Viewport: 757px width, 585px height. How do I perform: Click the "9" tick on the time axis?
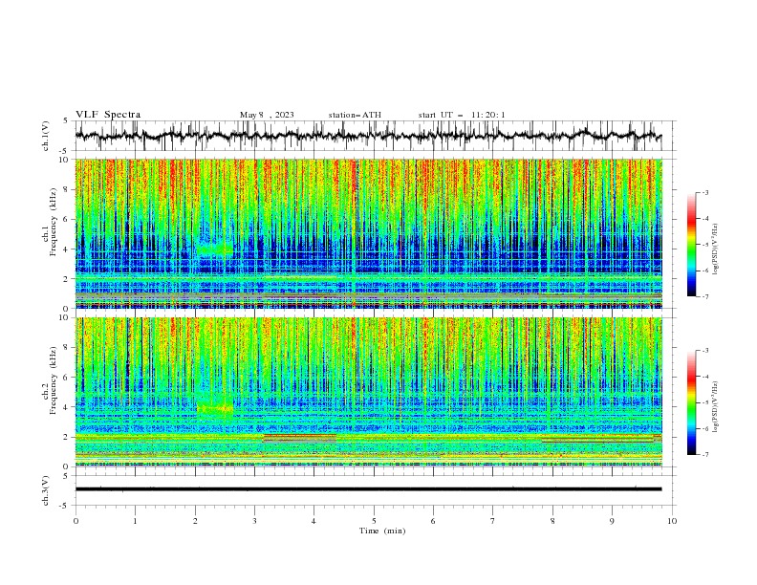pyautogui.click(x=612, y=521)
